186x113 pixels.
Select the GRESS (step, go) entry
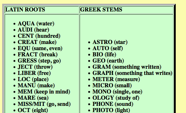pyautogui.click(x=39, y=61)
